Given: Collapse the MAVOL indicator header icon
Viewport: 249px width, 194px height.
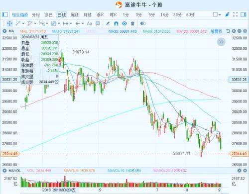Looking at the screenshot, I should click(4, 171).
